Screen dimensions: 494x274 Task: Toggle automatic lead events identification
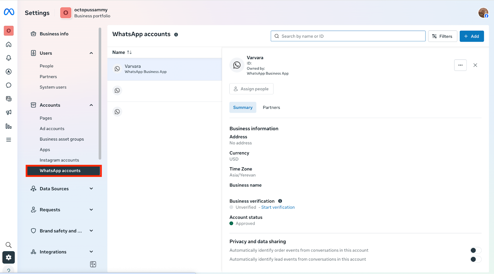click(475, 259)
